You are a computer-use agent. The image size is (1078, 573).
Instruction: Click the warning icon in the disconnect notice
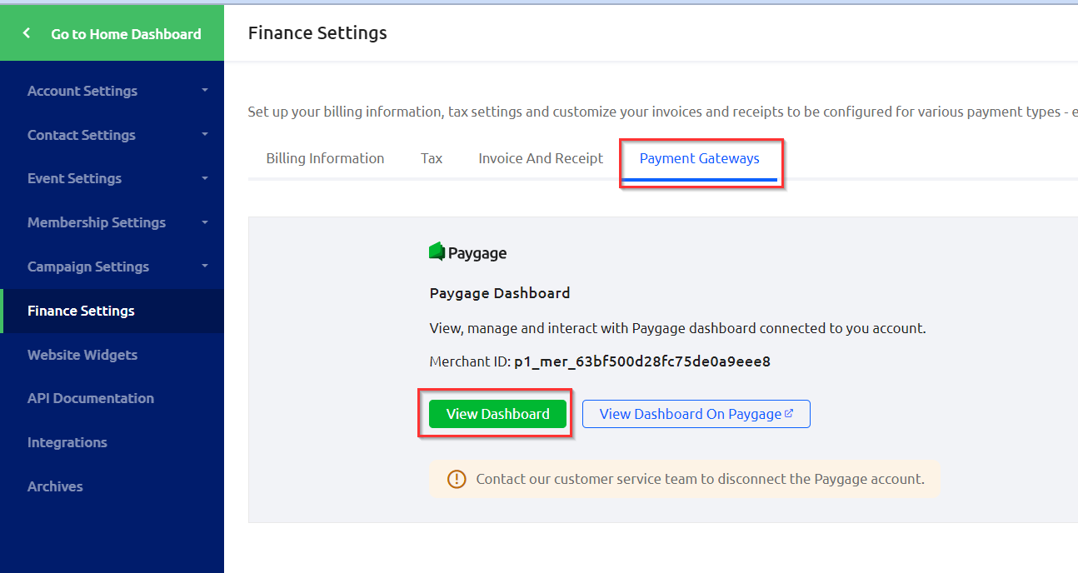coord(457,479)
